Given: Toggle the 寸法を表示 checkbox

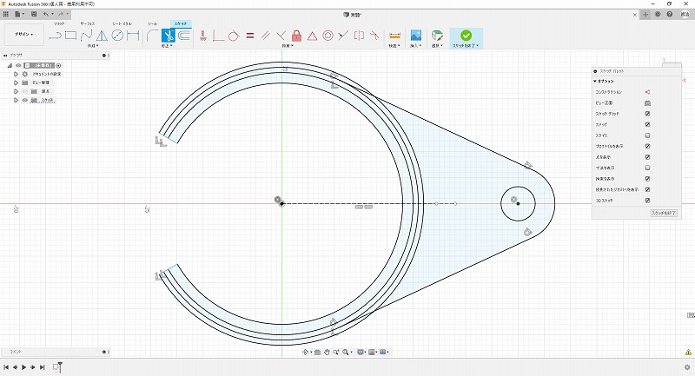Looking at the screenshot, I should (647, 168).
